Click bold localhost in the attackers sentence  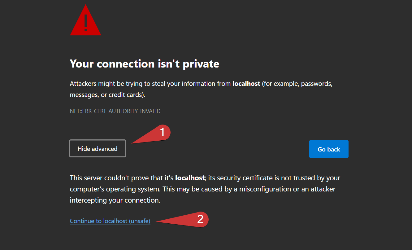[246, 84]
